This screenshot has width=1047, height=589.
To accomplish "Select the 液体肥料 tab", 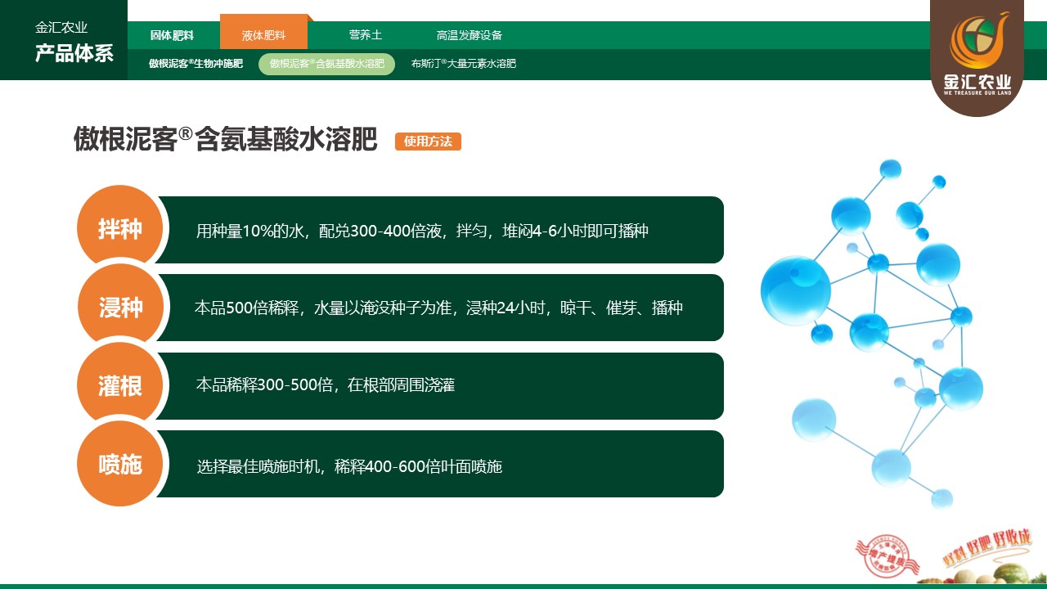I will [263, 32].
